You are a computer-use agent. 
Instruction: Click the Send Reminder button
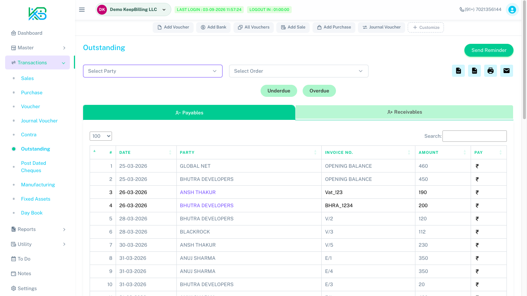pos(489,50)
